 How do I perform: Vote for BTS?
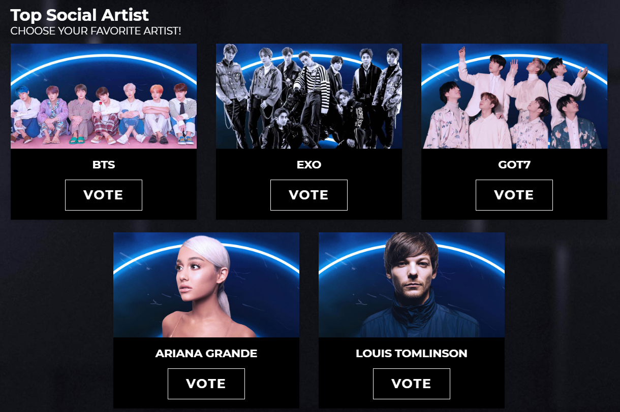[104, 195]
